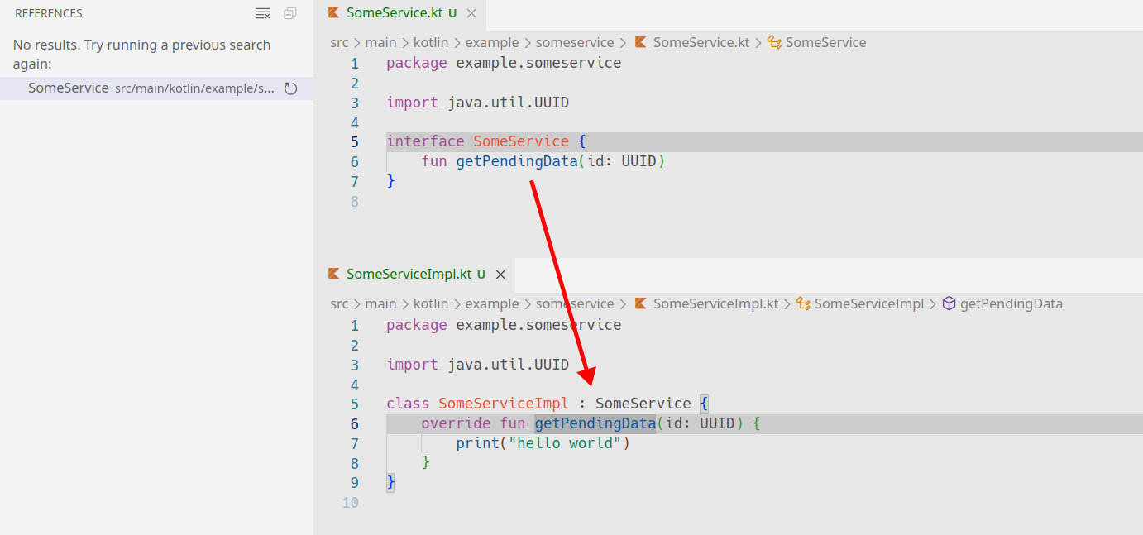The image size is (1143, 535).
Task: Click line number 6 in bottom editor
Action: pyautogui.click(x=355, y=423)
